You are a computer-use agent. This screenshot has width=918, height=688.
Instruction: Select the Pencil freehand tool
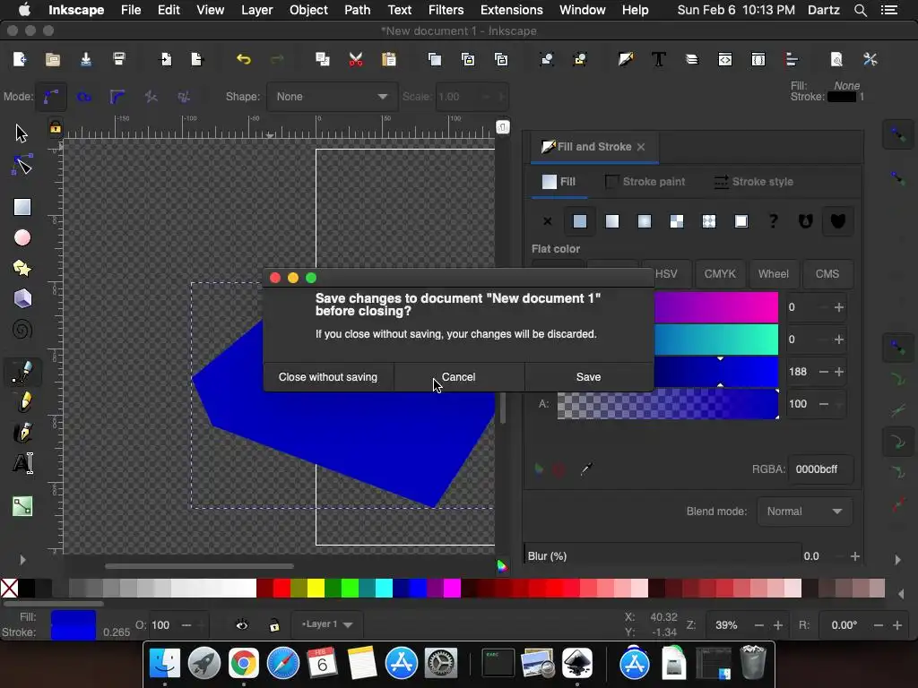22,403
